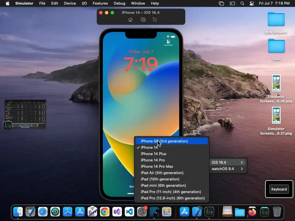Click the minimized Activity Monitor window thumbnail
Viewport: 295px width, 221px height.
(x=25, y=114)
